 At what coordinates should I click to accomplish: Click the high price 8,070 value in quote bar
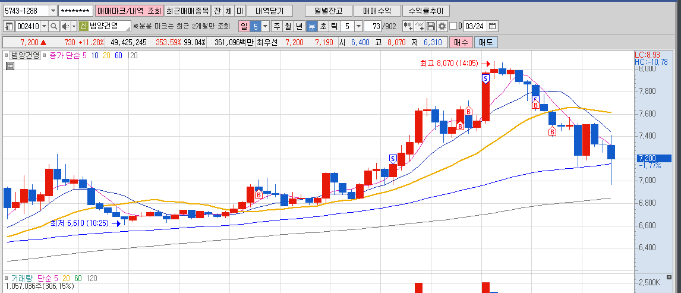pos(396,43)
